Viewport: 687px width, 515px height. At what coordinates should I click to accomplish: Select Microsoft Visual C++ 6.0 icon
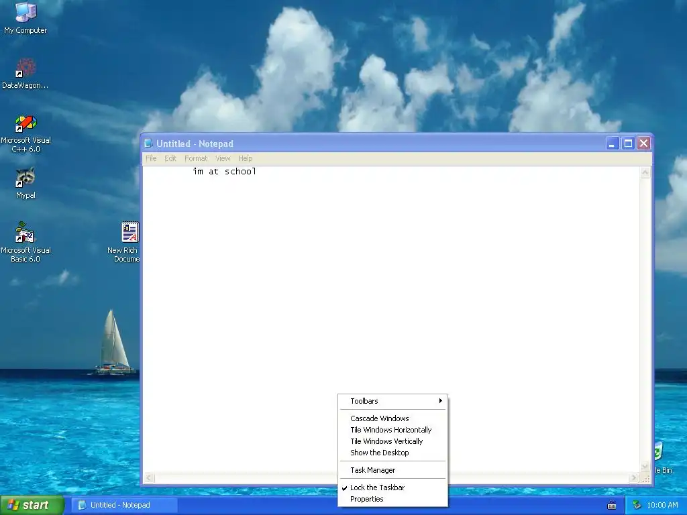tap(25, 133)
